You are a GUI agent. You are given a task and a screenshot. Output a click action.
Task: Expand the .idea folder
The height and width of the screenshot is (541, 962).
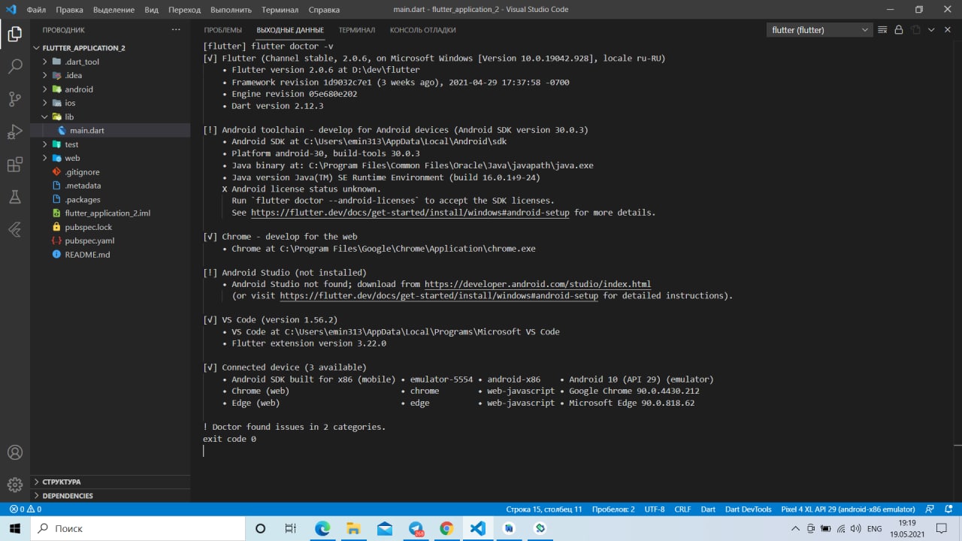[46, 75]
